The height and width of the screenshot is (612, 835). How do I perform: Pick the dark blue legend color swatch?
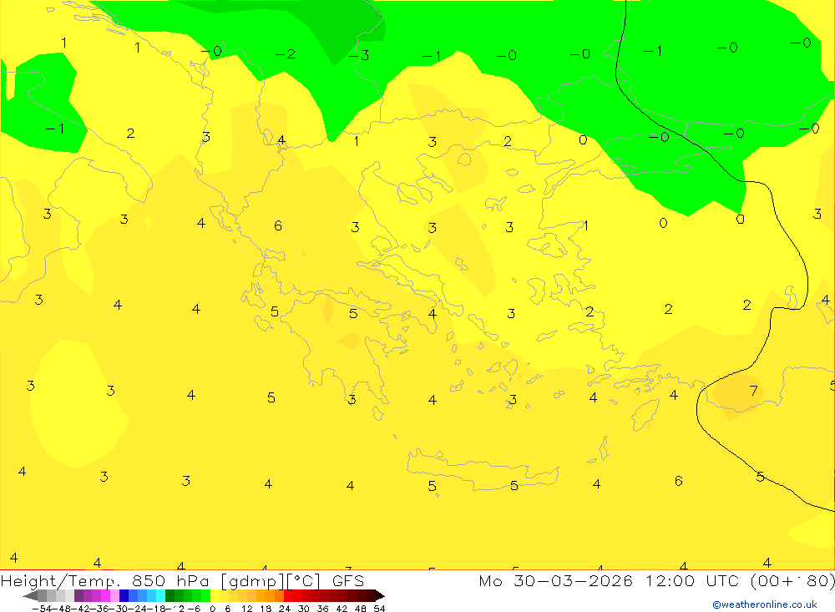pos(124,595)
